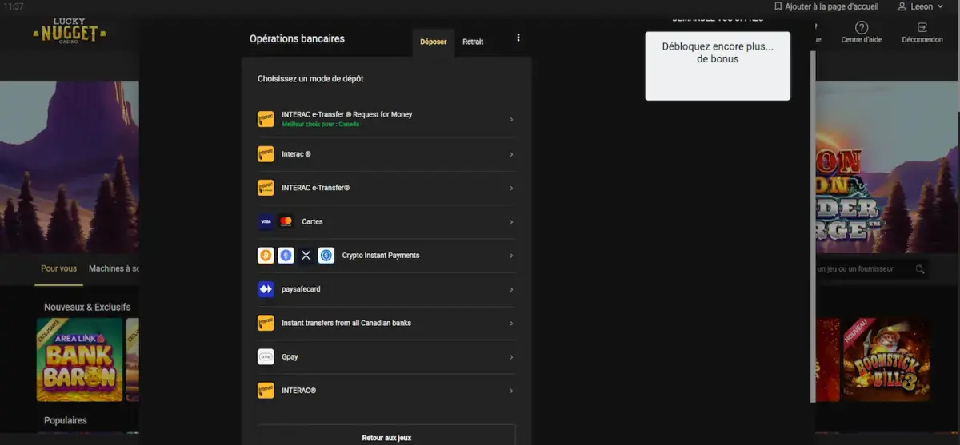The height and width of the screenshot is (445, 960).
Task: Open the Bank Baron game thumbnail
Action: [x=79, y=360]
